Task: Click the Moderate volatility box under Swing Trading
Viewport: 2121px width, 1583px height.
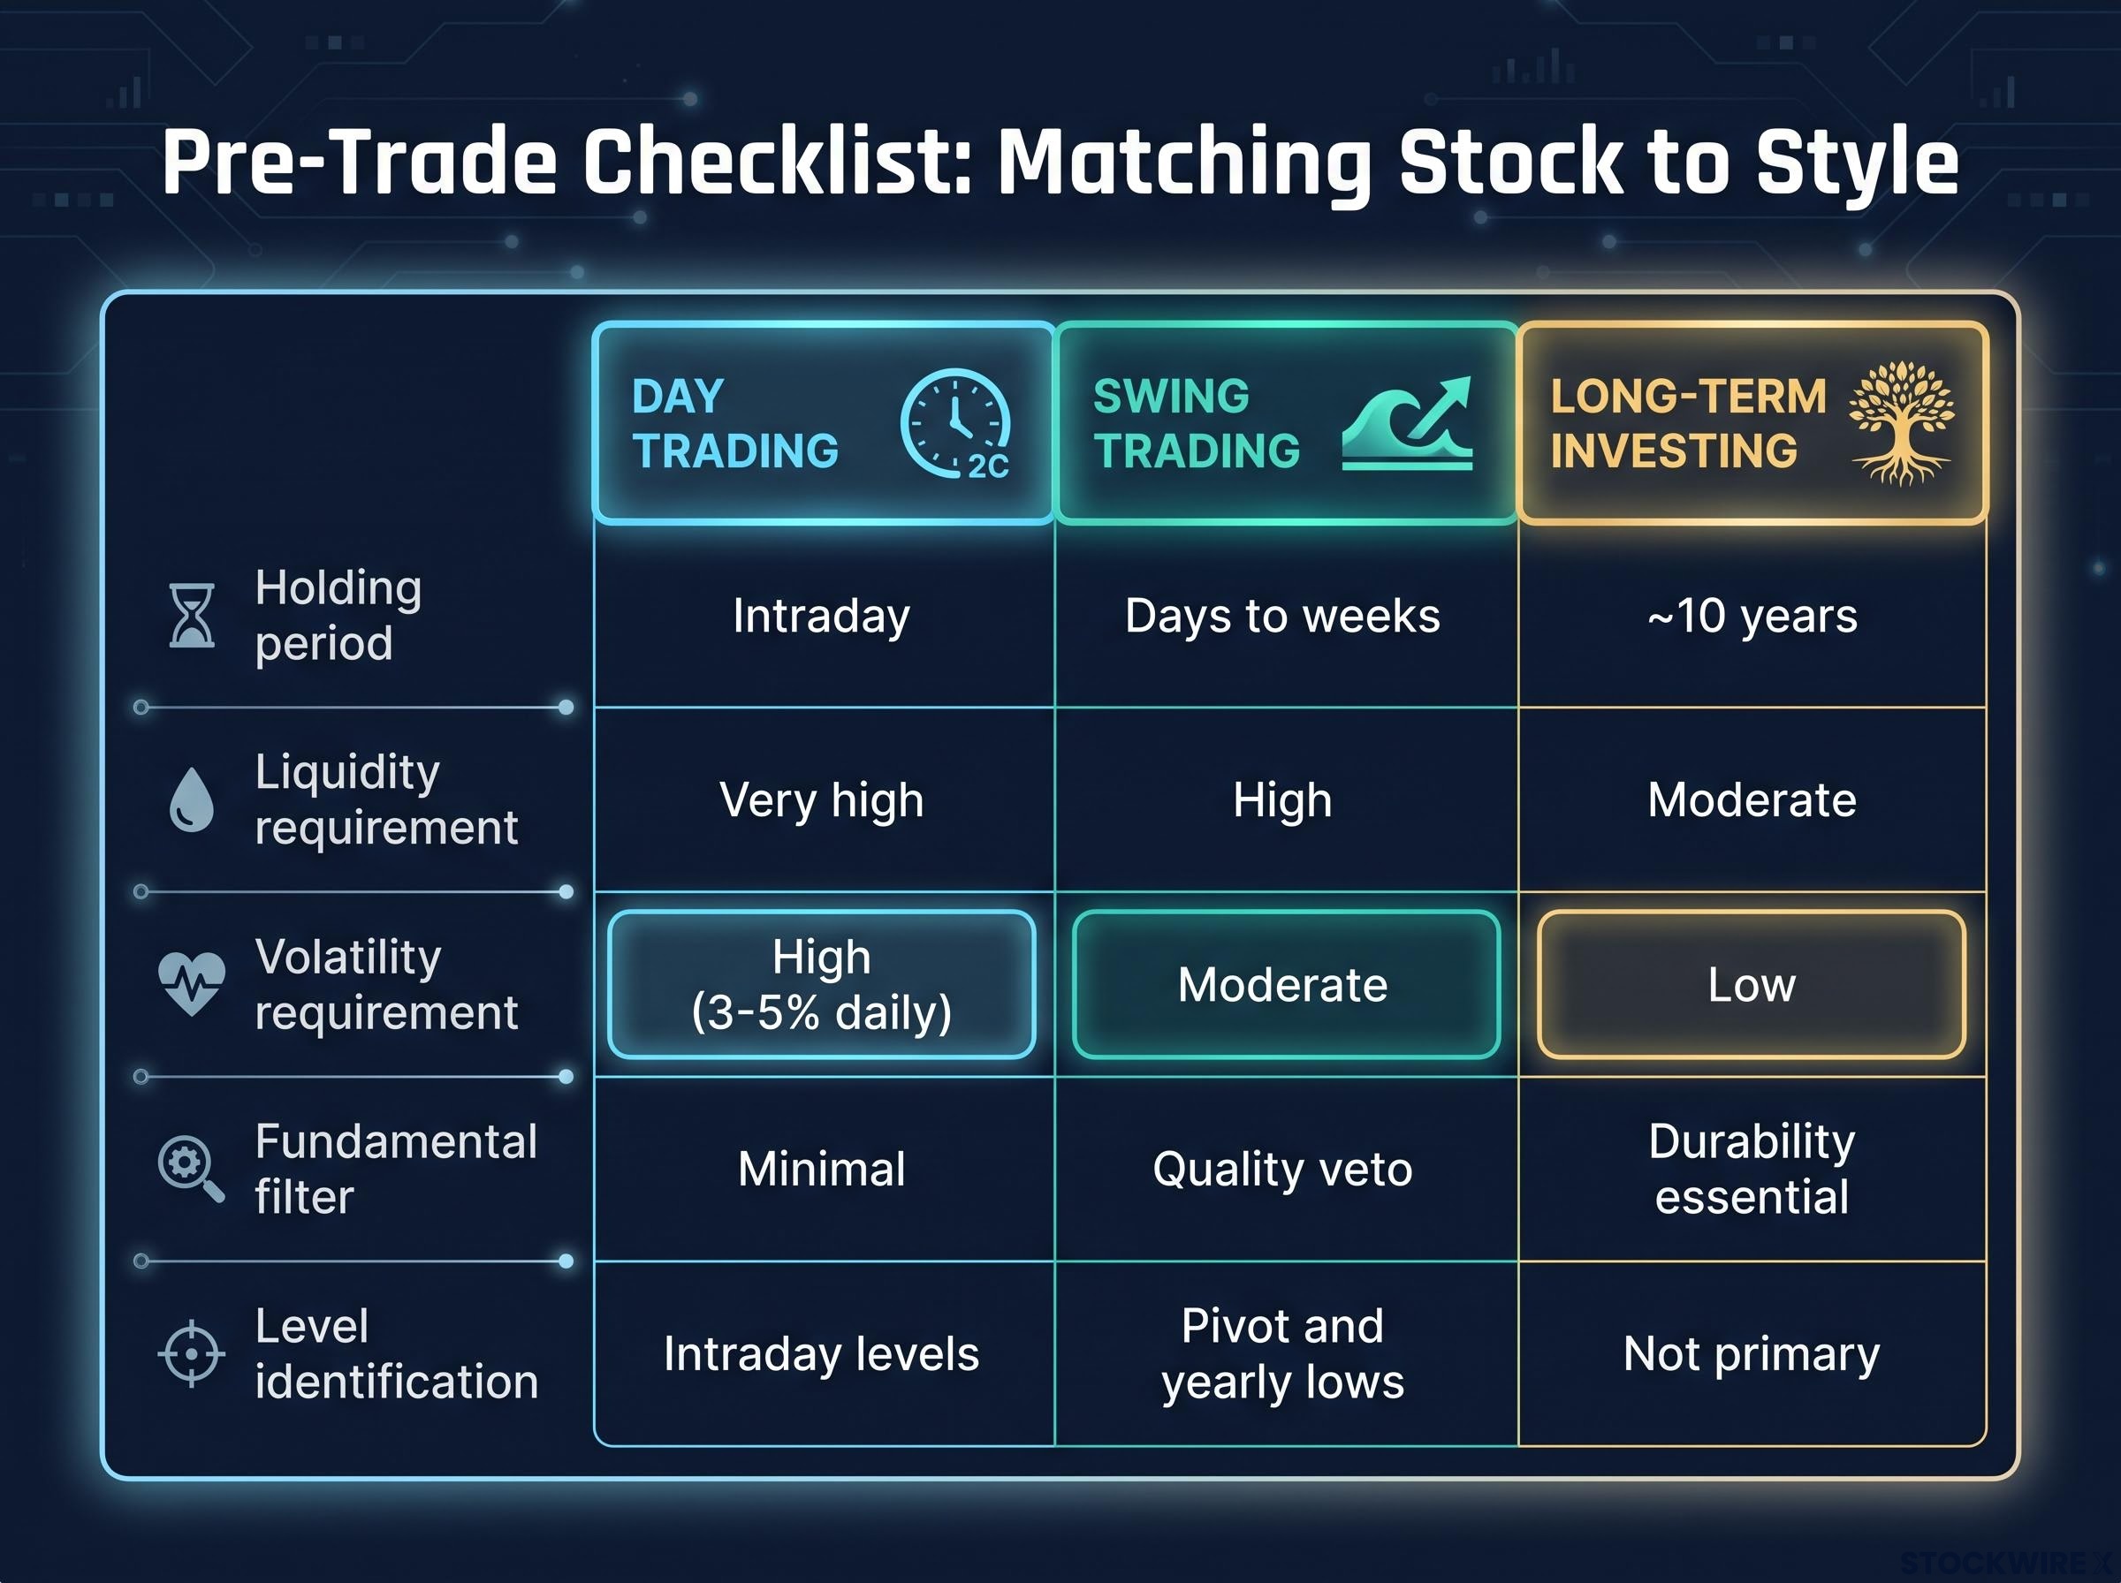Action: click(x=1286, y=984)
